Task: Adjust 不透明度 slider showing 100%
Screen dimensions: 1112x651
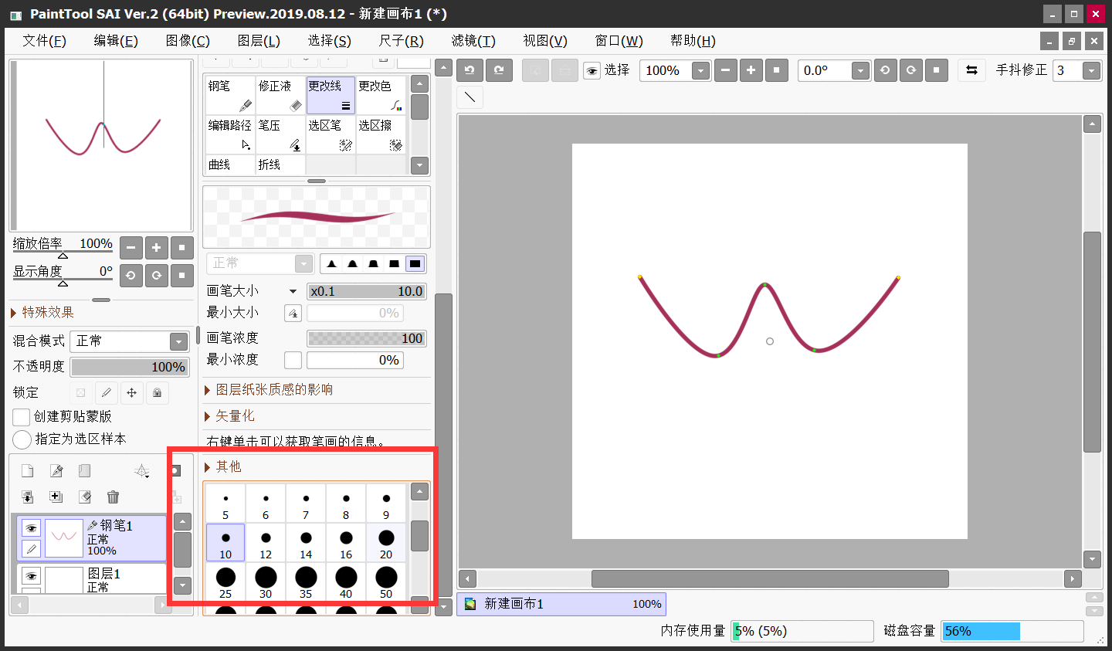Action: pyautogui.click(x=130, y=367)
